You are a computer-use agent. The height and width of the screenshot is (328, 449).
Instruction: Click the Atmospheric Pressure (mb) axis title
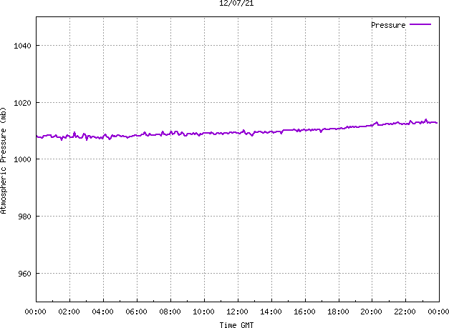click(3, 161)
